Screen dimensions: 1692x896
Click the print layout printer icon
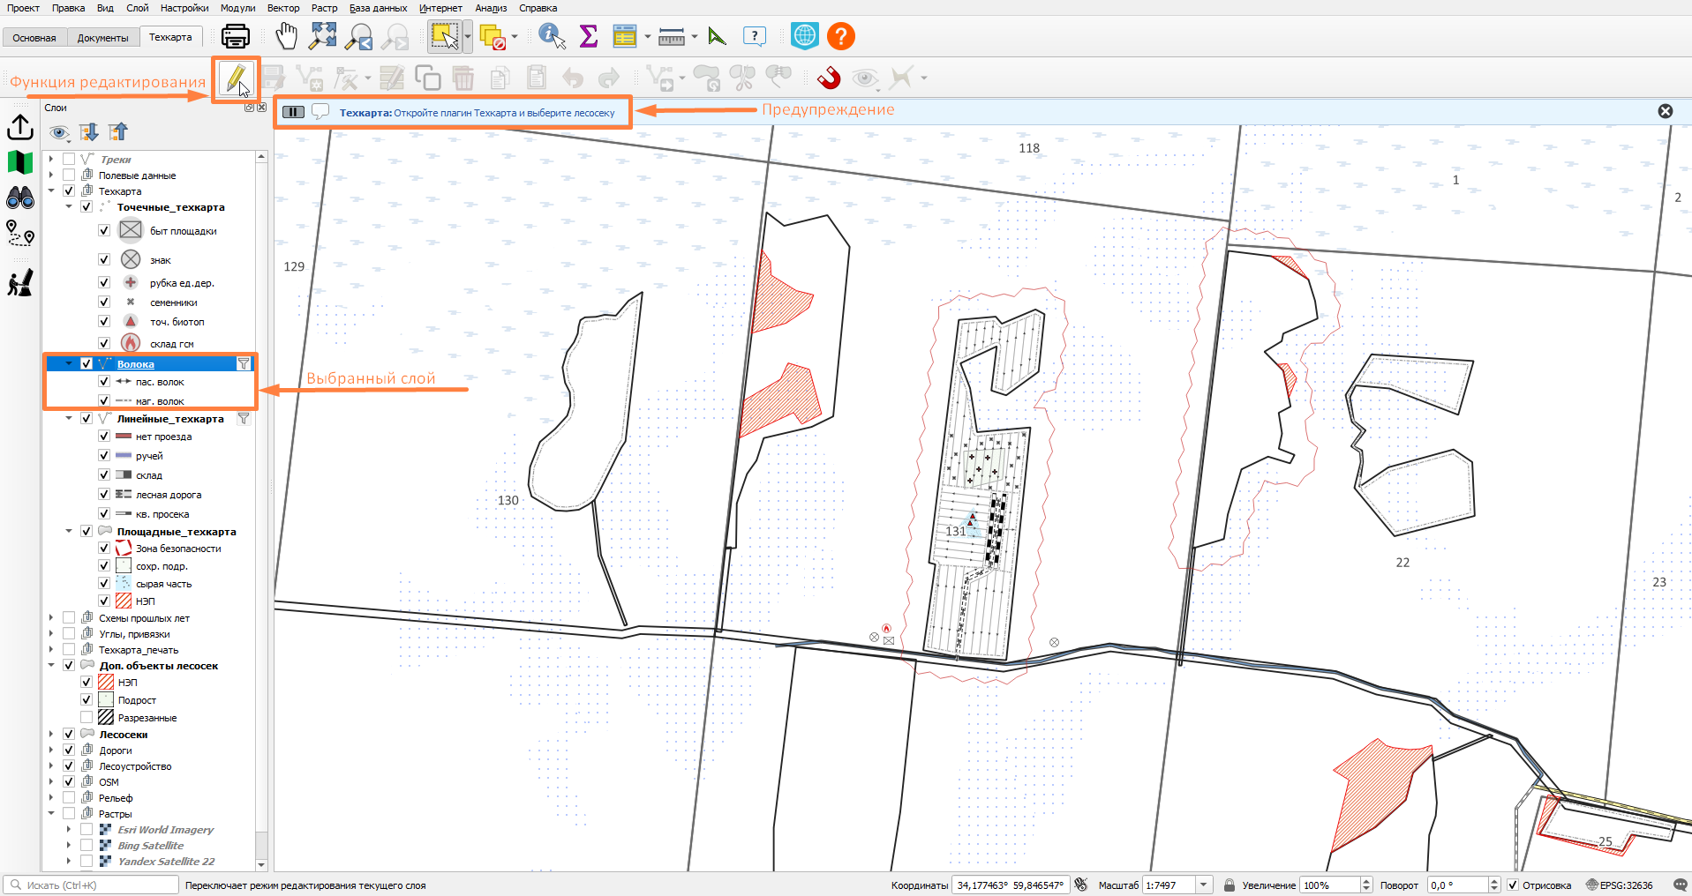236,36
